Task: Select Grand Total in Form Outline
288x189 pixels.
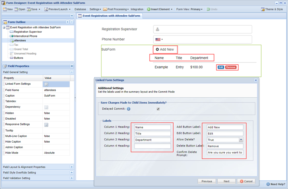Action: pyautogui.click(x=21, y=49)
